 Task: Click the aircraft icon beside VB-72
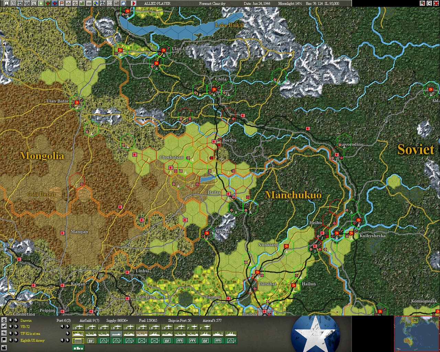pyautogui.click(x=4, y=327)
